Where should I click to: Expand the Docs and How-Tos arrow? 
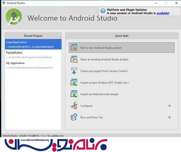169,117
